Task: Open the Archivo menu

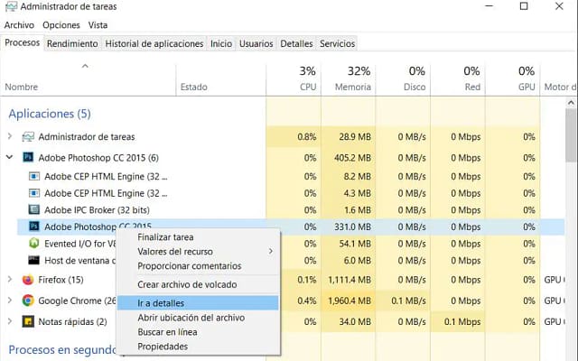Action: (19, 25)
